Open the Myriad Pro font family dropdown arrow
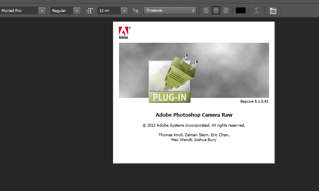319x191 pixels. [42, 10]
